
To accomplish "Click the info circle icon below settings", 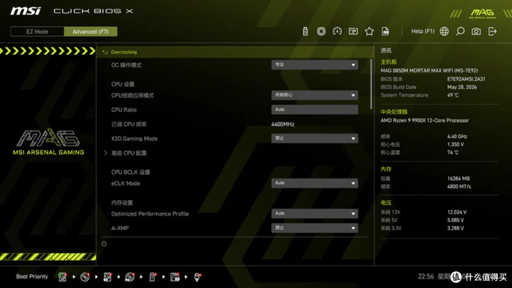I will pyautogui.click(x=104, y=243).
